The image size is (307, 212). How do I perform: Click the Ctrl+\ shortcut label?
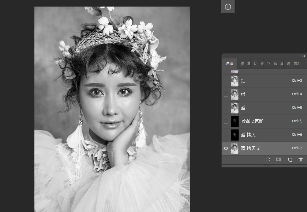297,121
